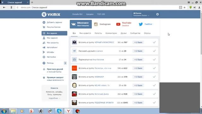The height and width of the screenshot is (114, 202).
Task: Click the Штрафы flag icon
Action: pos(44,52)
